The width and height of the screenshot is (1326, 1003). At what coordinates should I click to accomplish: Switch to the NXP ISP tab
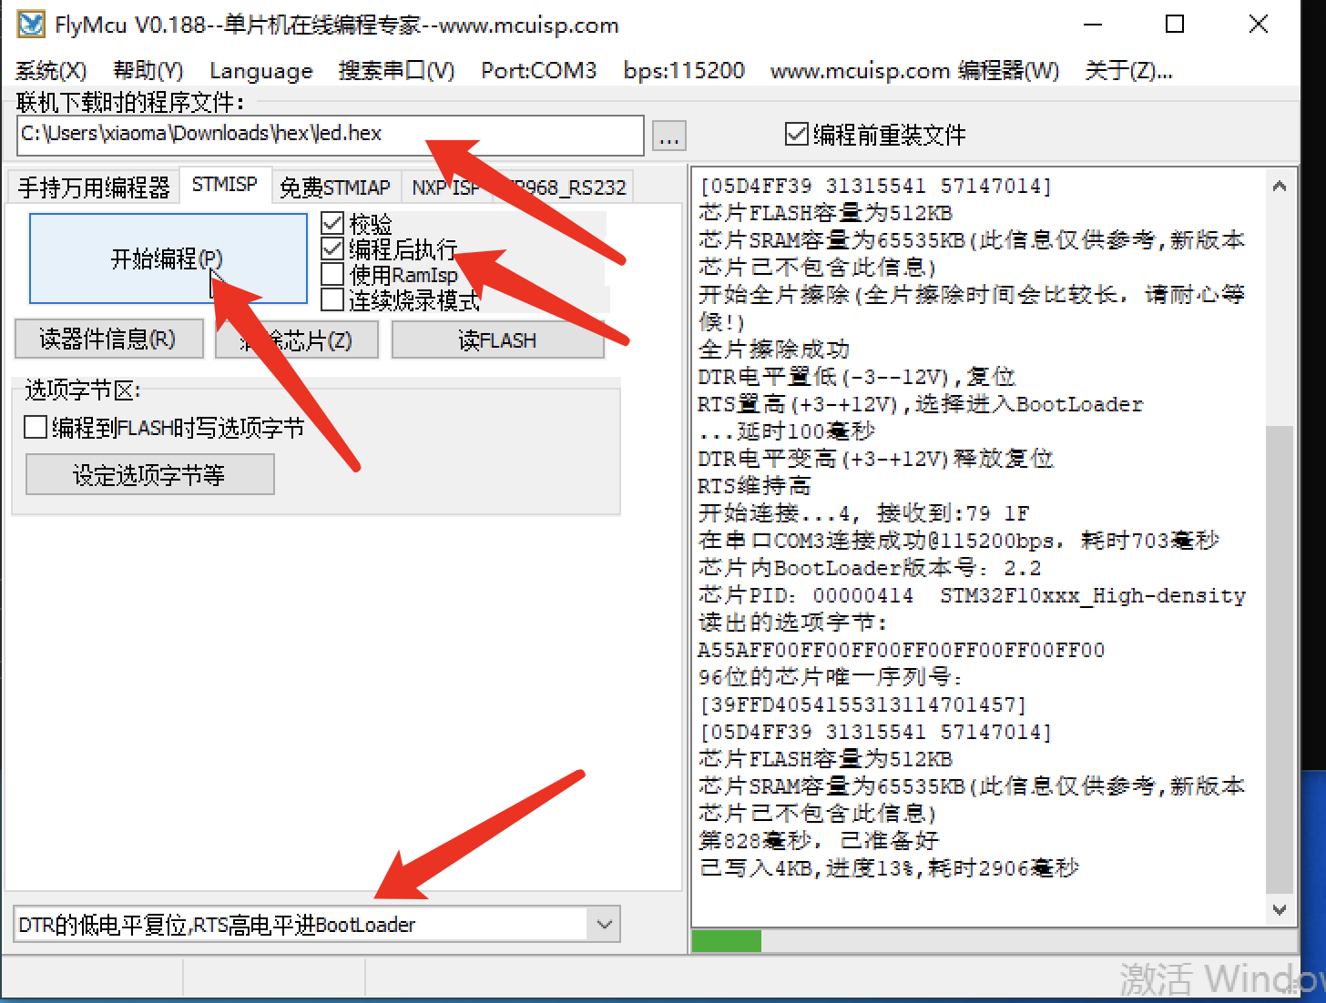[445, 187]
